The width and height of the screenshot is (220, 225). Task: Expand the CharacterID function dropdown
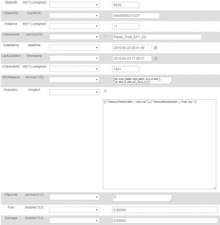74,69
